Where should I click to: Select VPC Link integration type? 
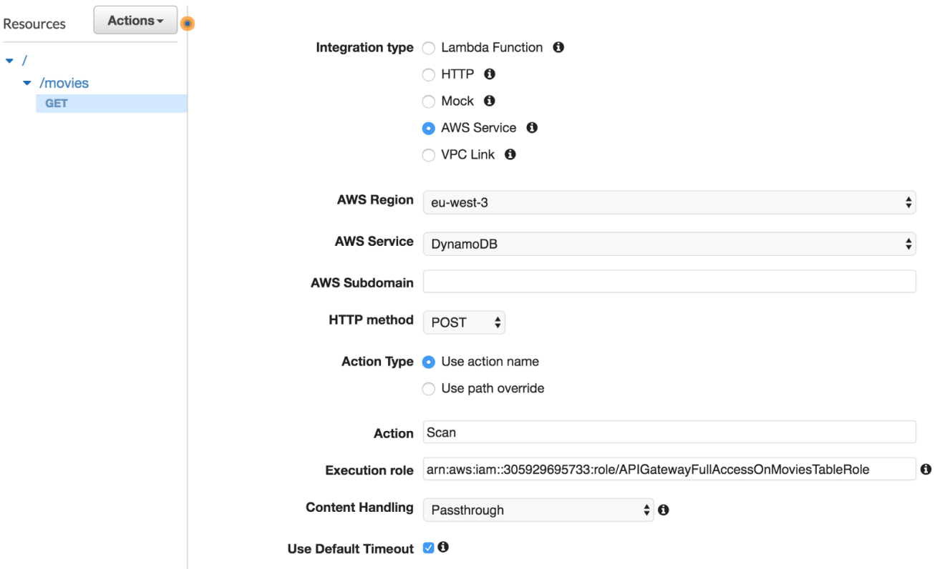[429, 155]
